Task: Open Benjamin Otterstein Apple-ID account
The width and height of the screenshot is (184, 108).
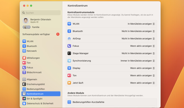Action: tap(41, 20)
